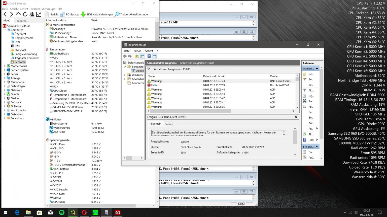
Task: Collapse the Computer node in AIDA64 tree
Action: [x=5, y=30]
